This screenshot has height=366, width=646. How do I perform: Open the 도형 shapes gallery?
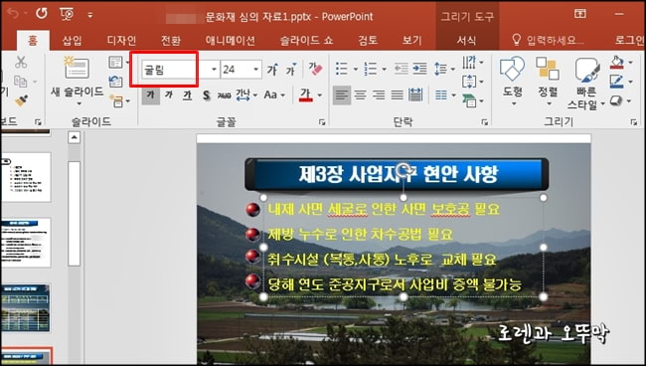tap(512, 81)
